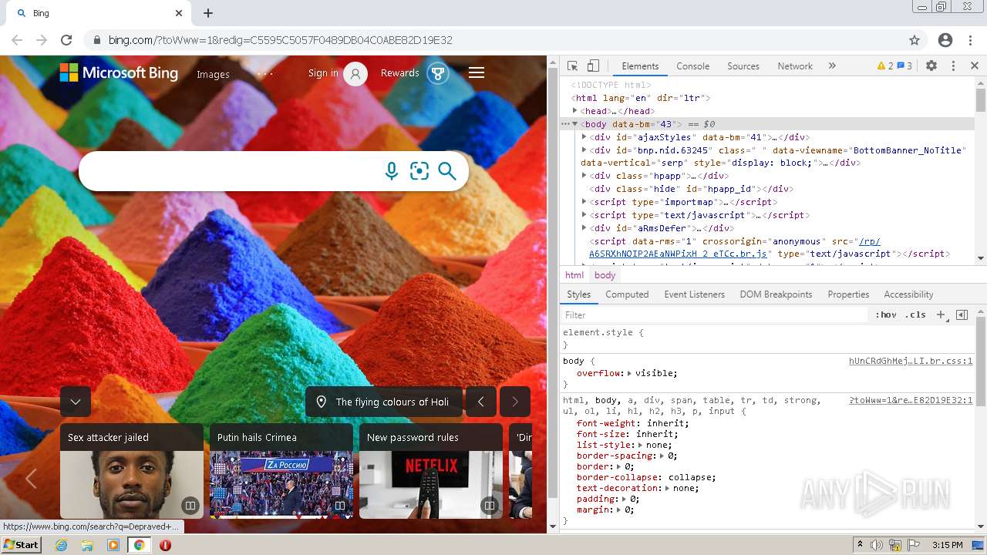Open the New password rules news card
Viewport: 987px width, 555px height.
click(431, 471)
